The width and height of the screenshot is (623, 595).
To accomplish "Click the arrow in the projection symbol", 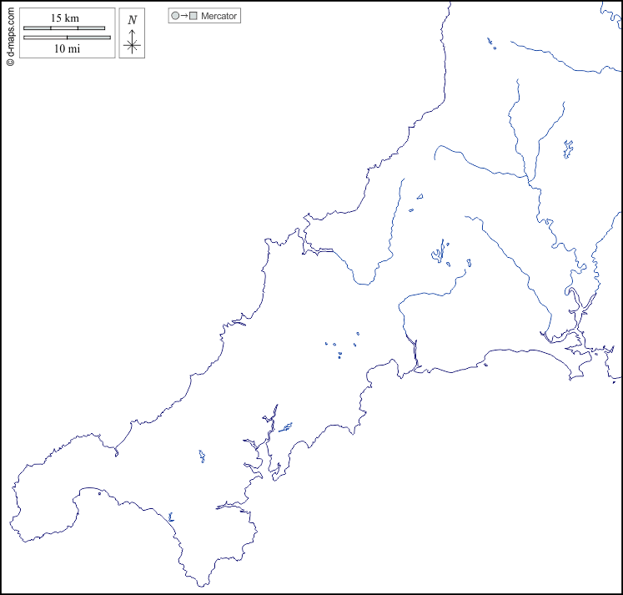I will click(x=184, y=16).
